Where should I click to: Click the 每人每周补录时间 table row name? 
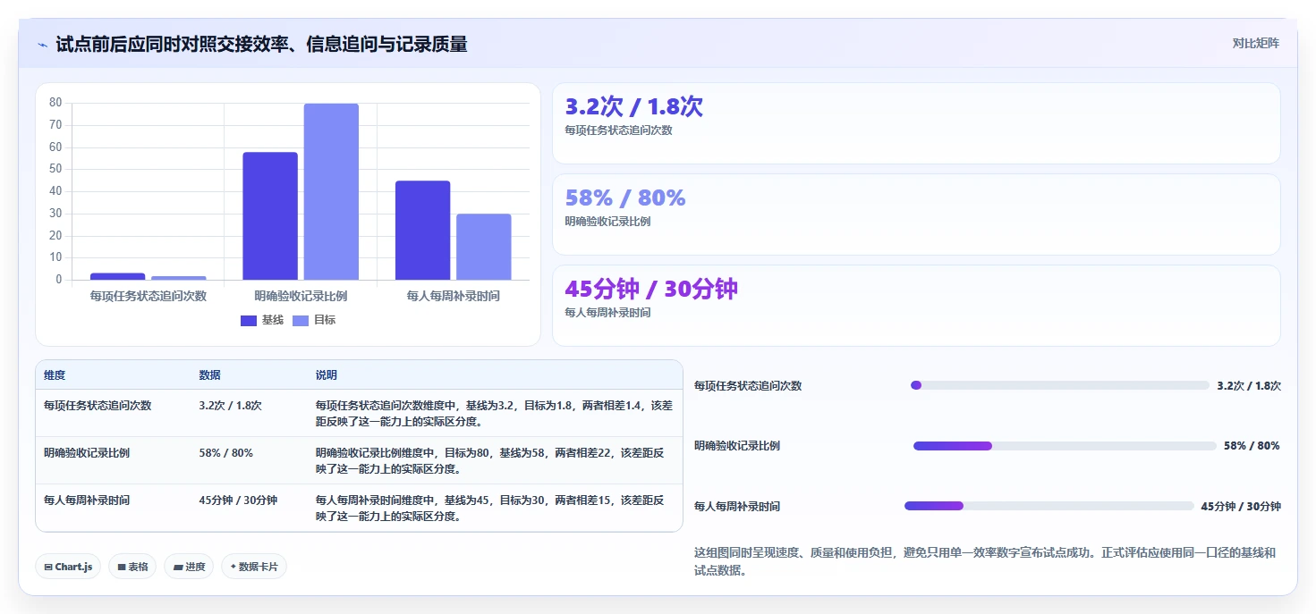pos(87,500)
